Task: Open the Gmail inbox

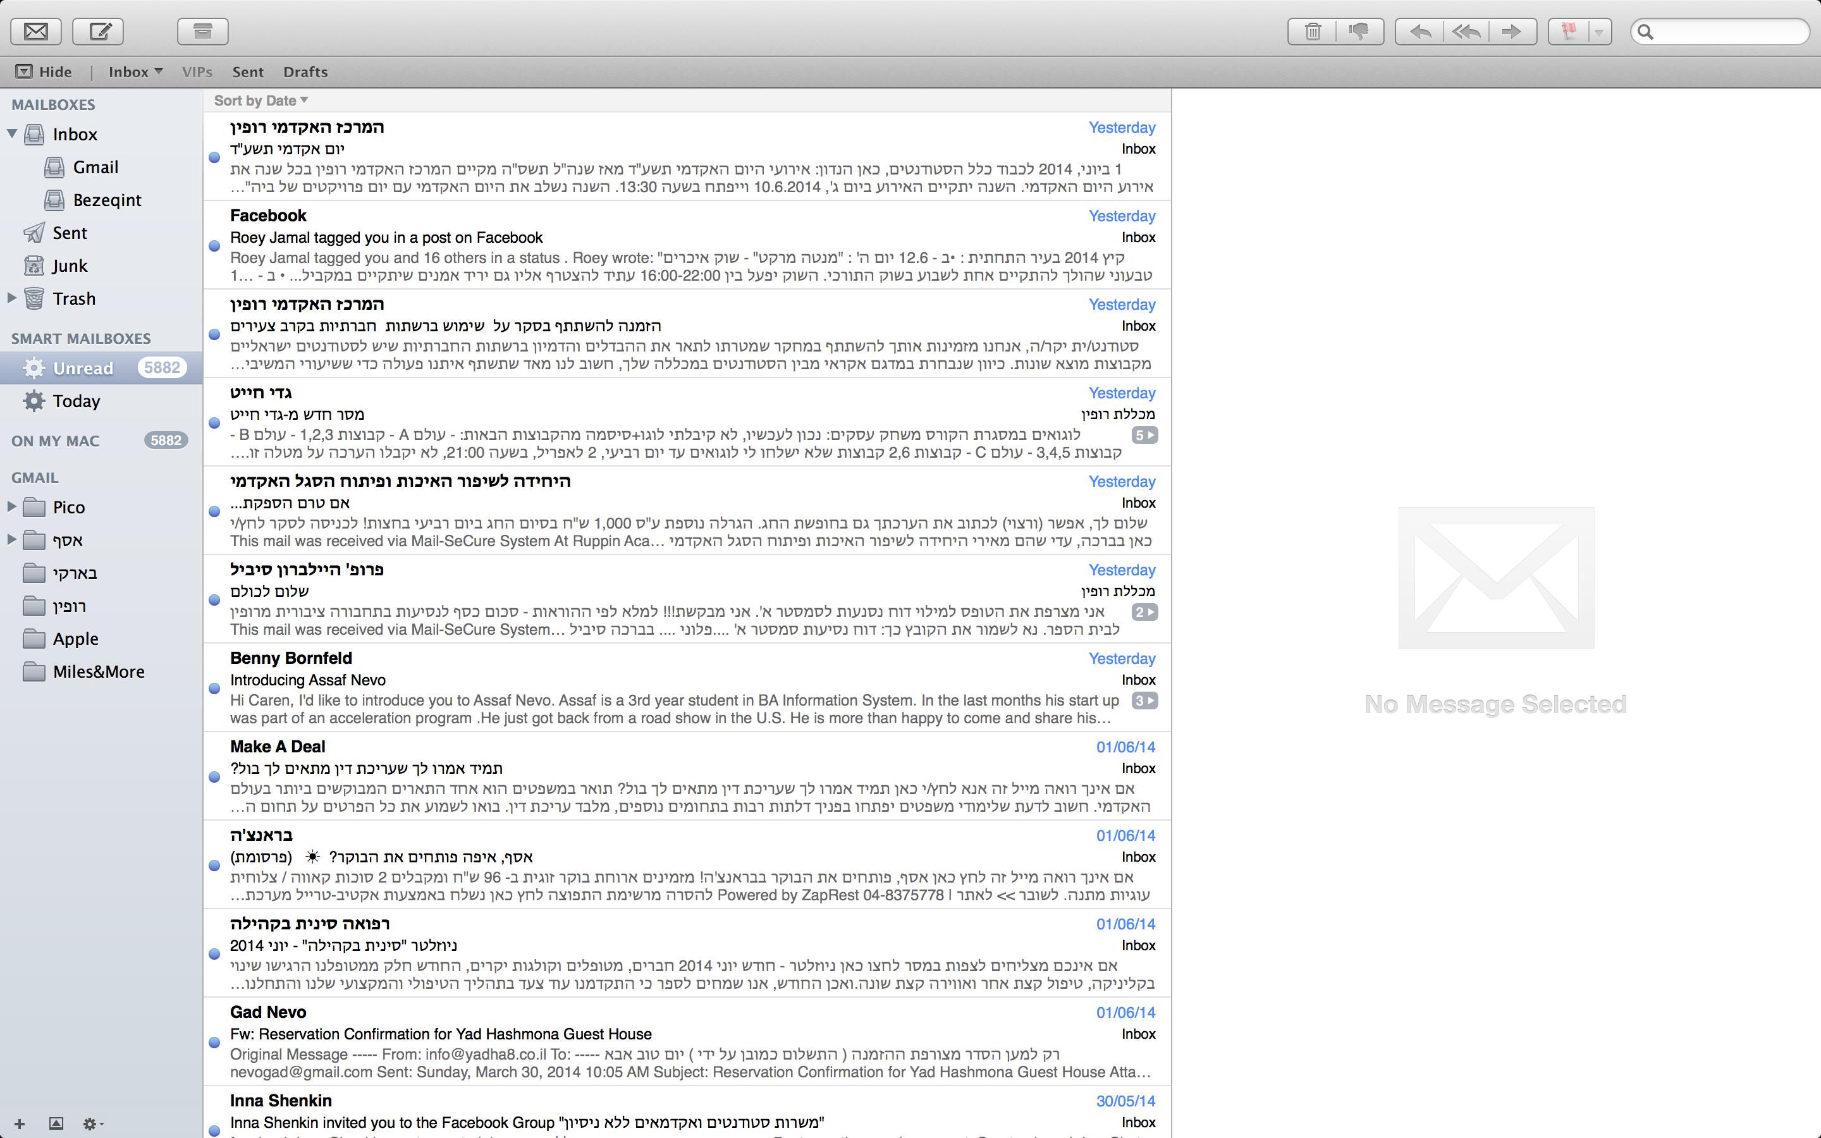Action: pyautogui.click(x=95, y=167)
